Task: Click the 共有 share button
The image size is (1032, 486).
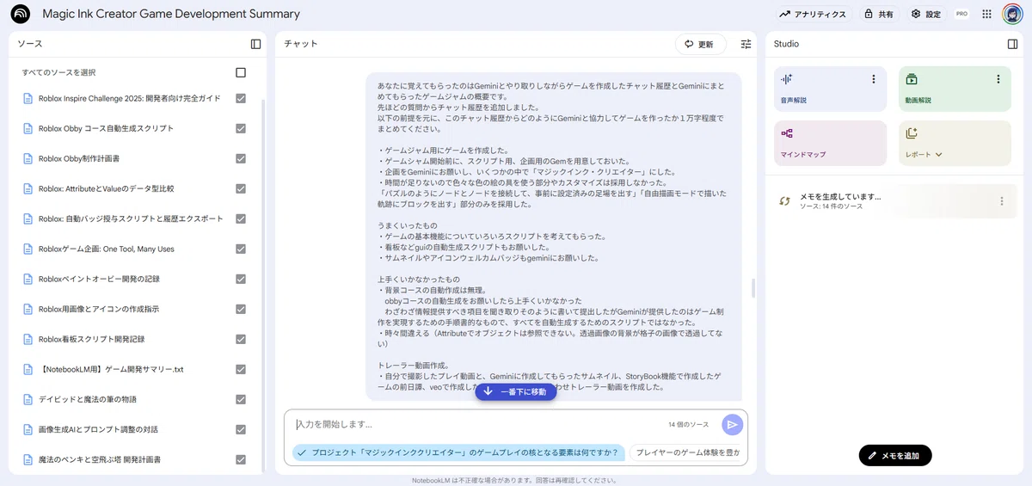Action: point(878,14)
